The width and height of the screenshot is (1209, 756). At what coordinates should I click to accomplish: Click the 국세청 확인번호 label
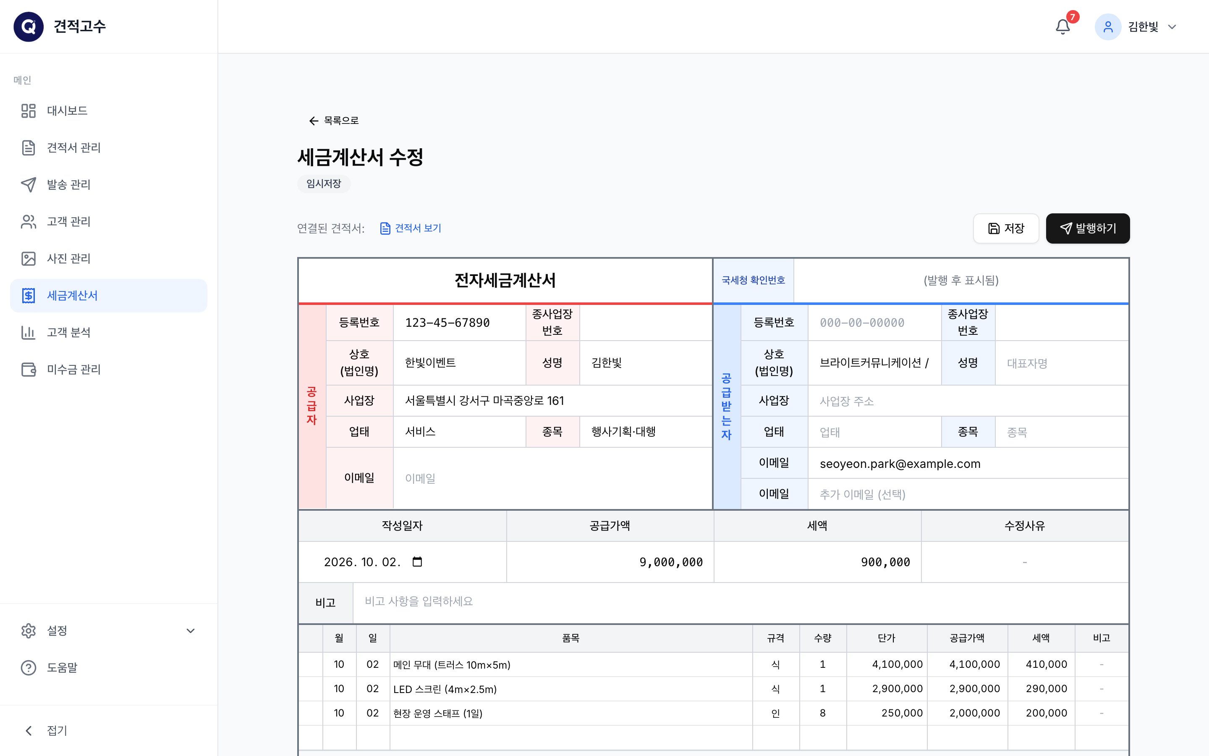pyautogui.click(x=753, y=280)
